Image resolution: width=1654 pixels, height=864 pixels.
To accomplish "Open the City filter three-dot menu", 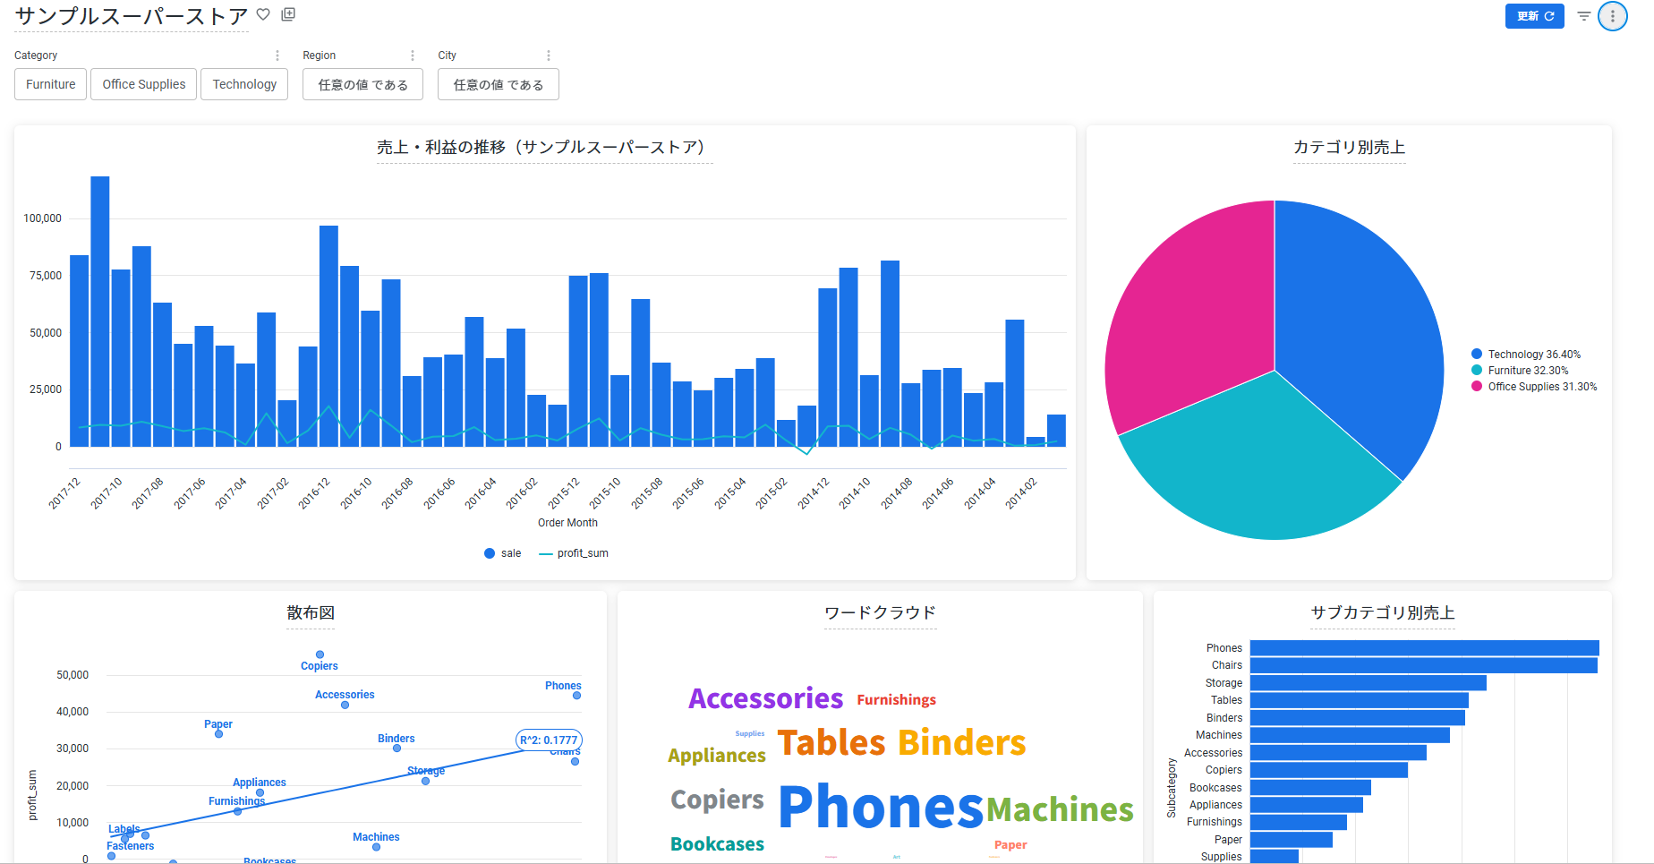I will click(549, 56).
